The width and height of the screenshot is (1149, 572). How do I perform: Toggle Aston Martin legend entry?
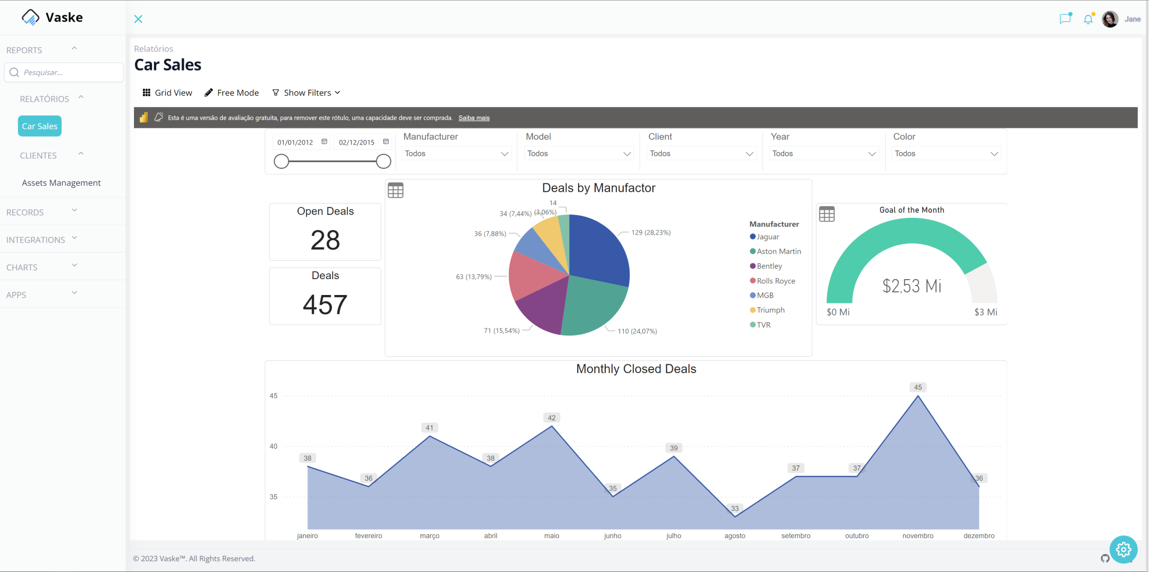click(778, 252)
